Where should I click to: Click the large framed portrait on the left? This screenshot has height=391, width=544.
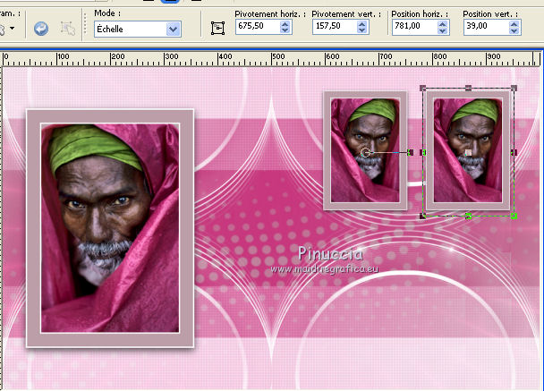pyautogui.click(x=110, y=228)
